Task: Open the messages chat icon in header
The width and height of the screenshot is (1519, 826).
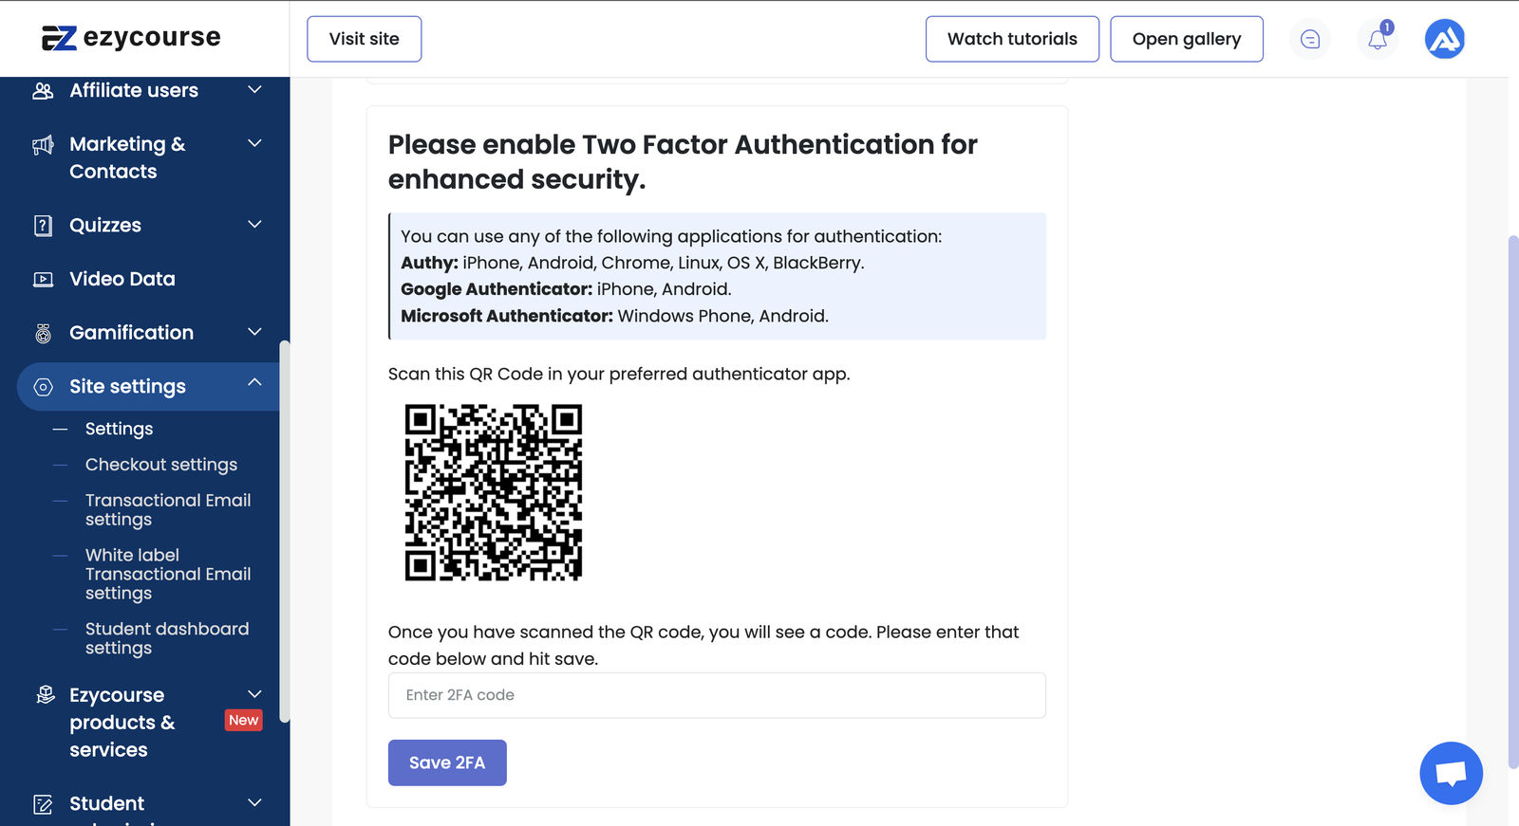Action: [1310, 39]
